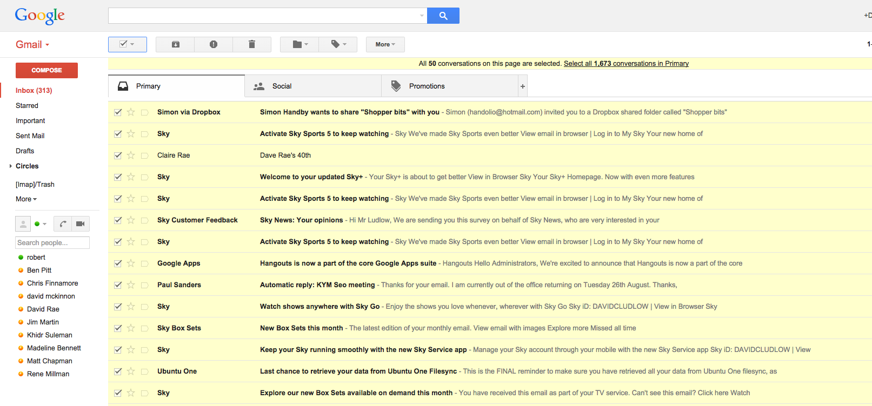Uncheck the Claire Rae email
Screen dimensions: 872x406
[118, 155]
